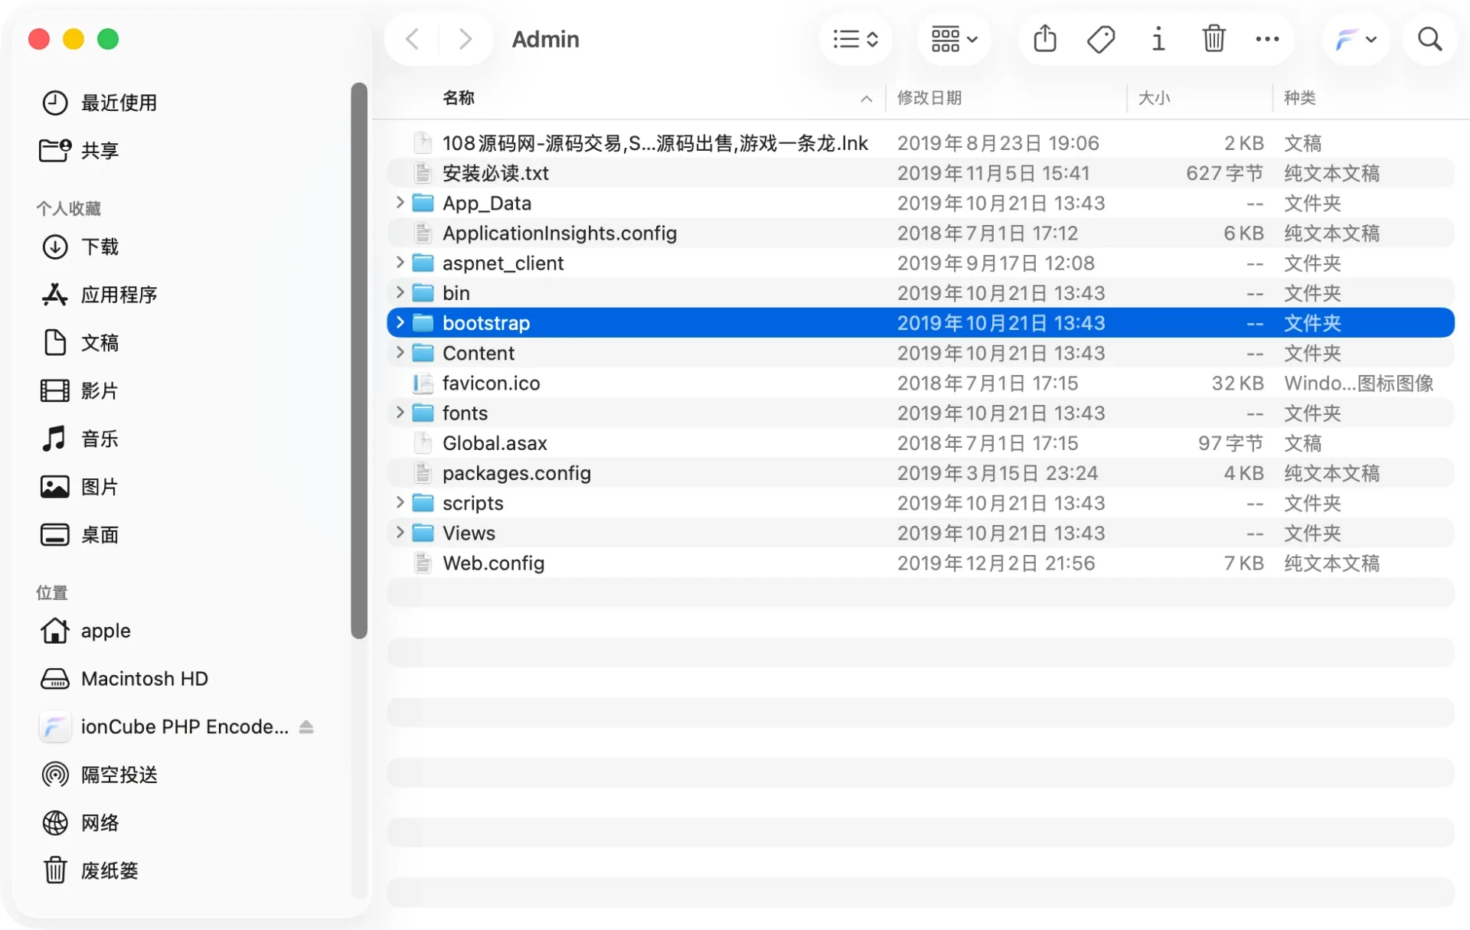Select the 108源码网 .lnk file name
The image size is (1470, 930).
[x=655, y=143]
